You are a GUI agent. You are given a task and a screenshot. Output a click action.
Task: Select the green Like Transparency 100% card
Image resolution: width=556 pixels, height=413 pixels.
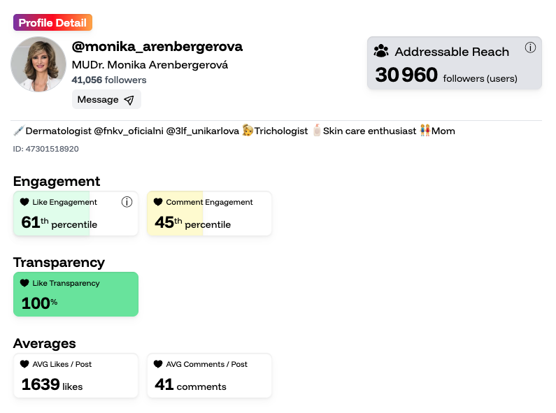[x=76, y=294]
